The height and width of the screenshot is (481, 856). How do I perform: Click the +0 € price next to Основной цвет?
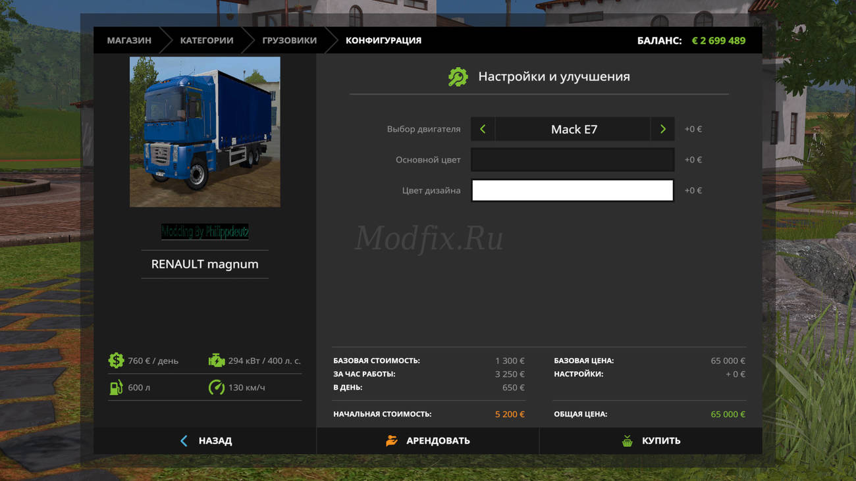(693, 160)
